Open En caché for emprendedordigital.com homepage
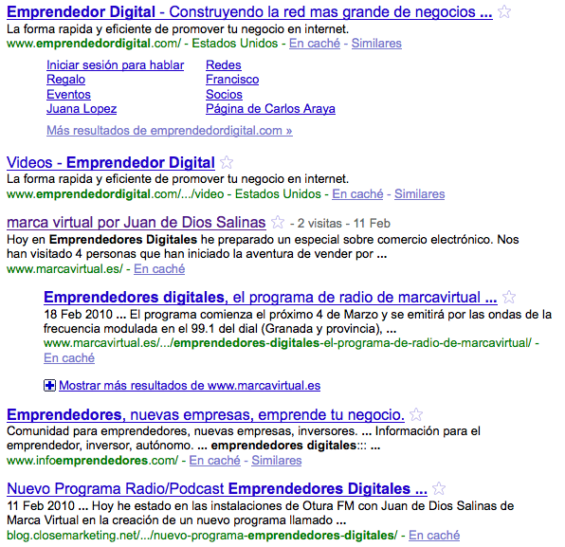The image size is (565, 547). click(315, 44)
